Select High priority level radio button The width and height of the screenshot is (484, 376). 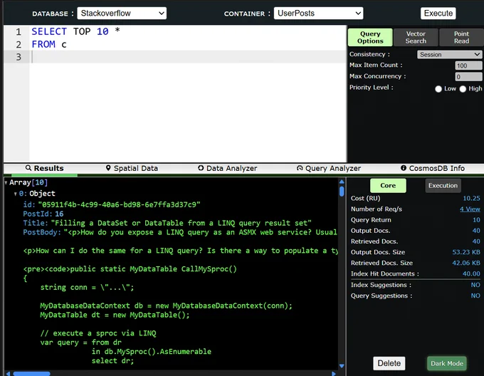click(463, 89)
